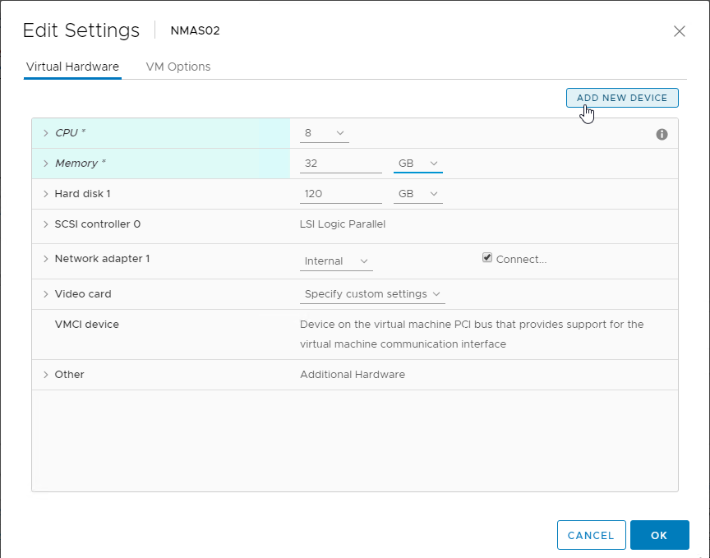
Task: Expand the Other hardware row
Action: 46,375
